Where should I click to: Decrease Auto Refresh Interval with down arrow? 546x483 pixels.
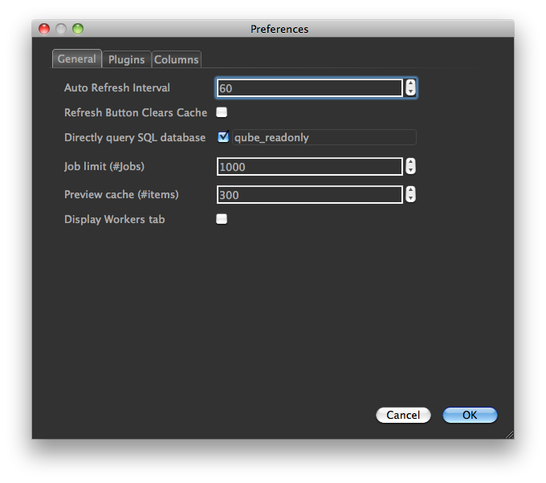click(x=411, y=92)
